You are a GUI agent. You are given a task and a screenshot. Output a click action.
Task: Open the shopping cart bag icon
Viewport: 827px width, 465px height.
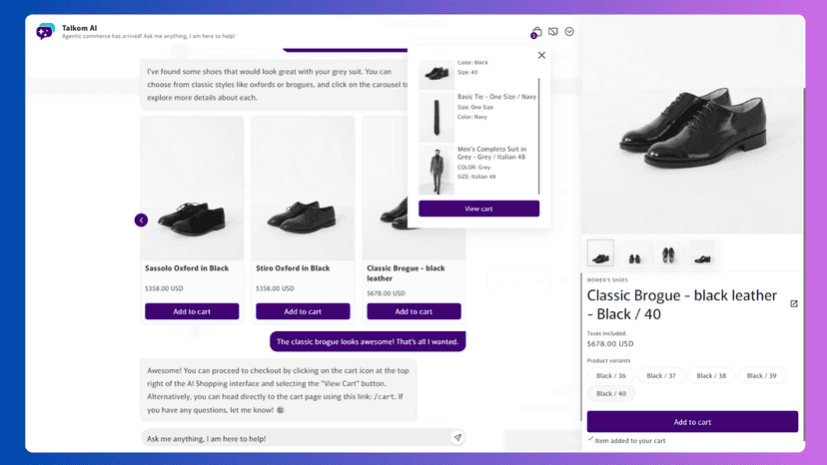pyautogui.click(x=536, y=32)
